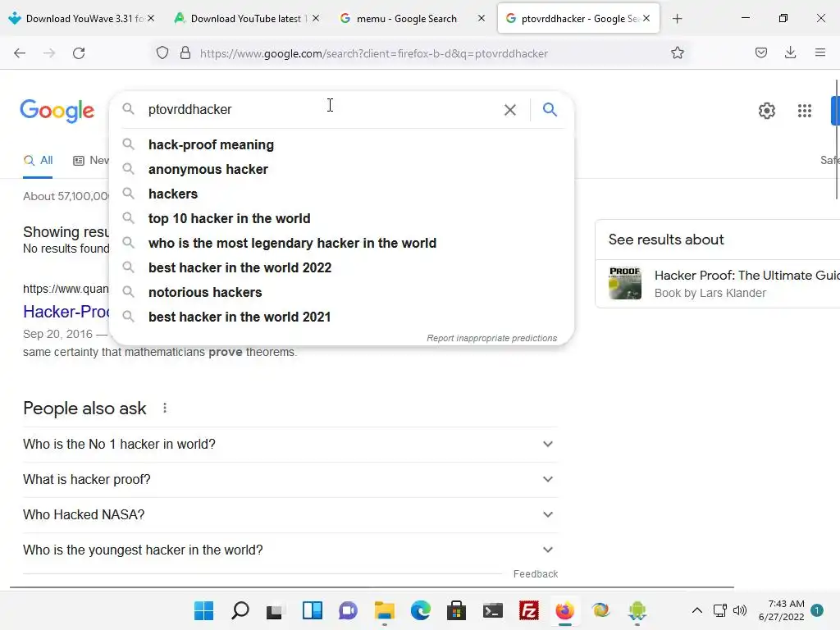Image resolution: width=840 pixels, height=630 pixels.
Task: Open the notification count badge
Action: [x=817, y=610]
